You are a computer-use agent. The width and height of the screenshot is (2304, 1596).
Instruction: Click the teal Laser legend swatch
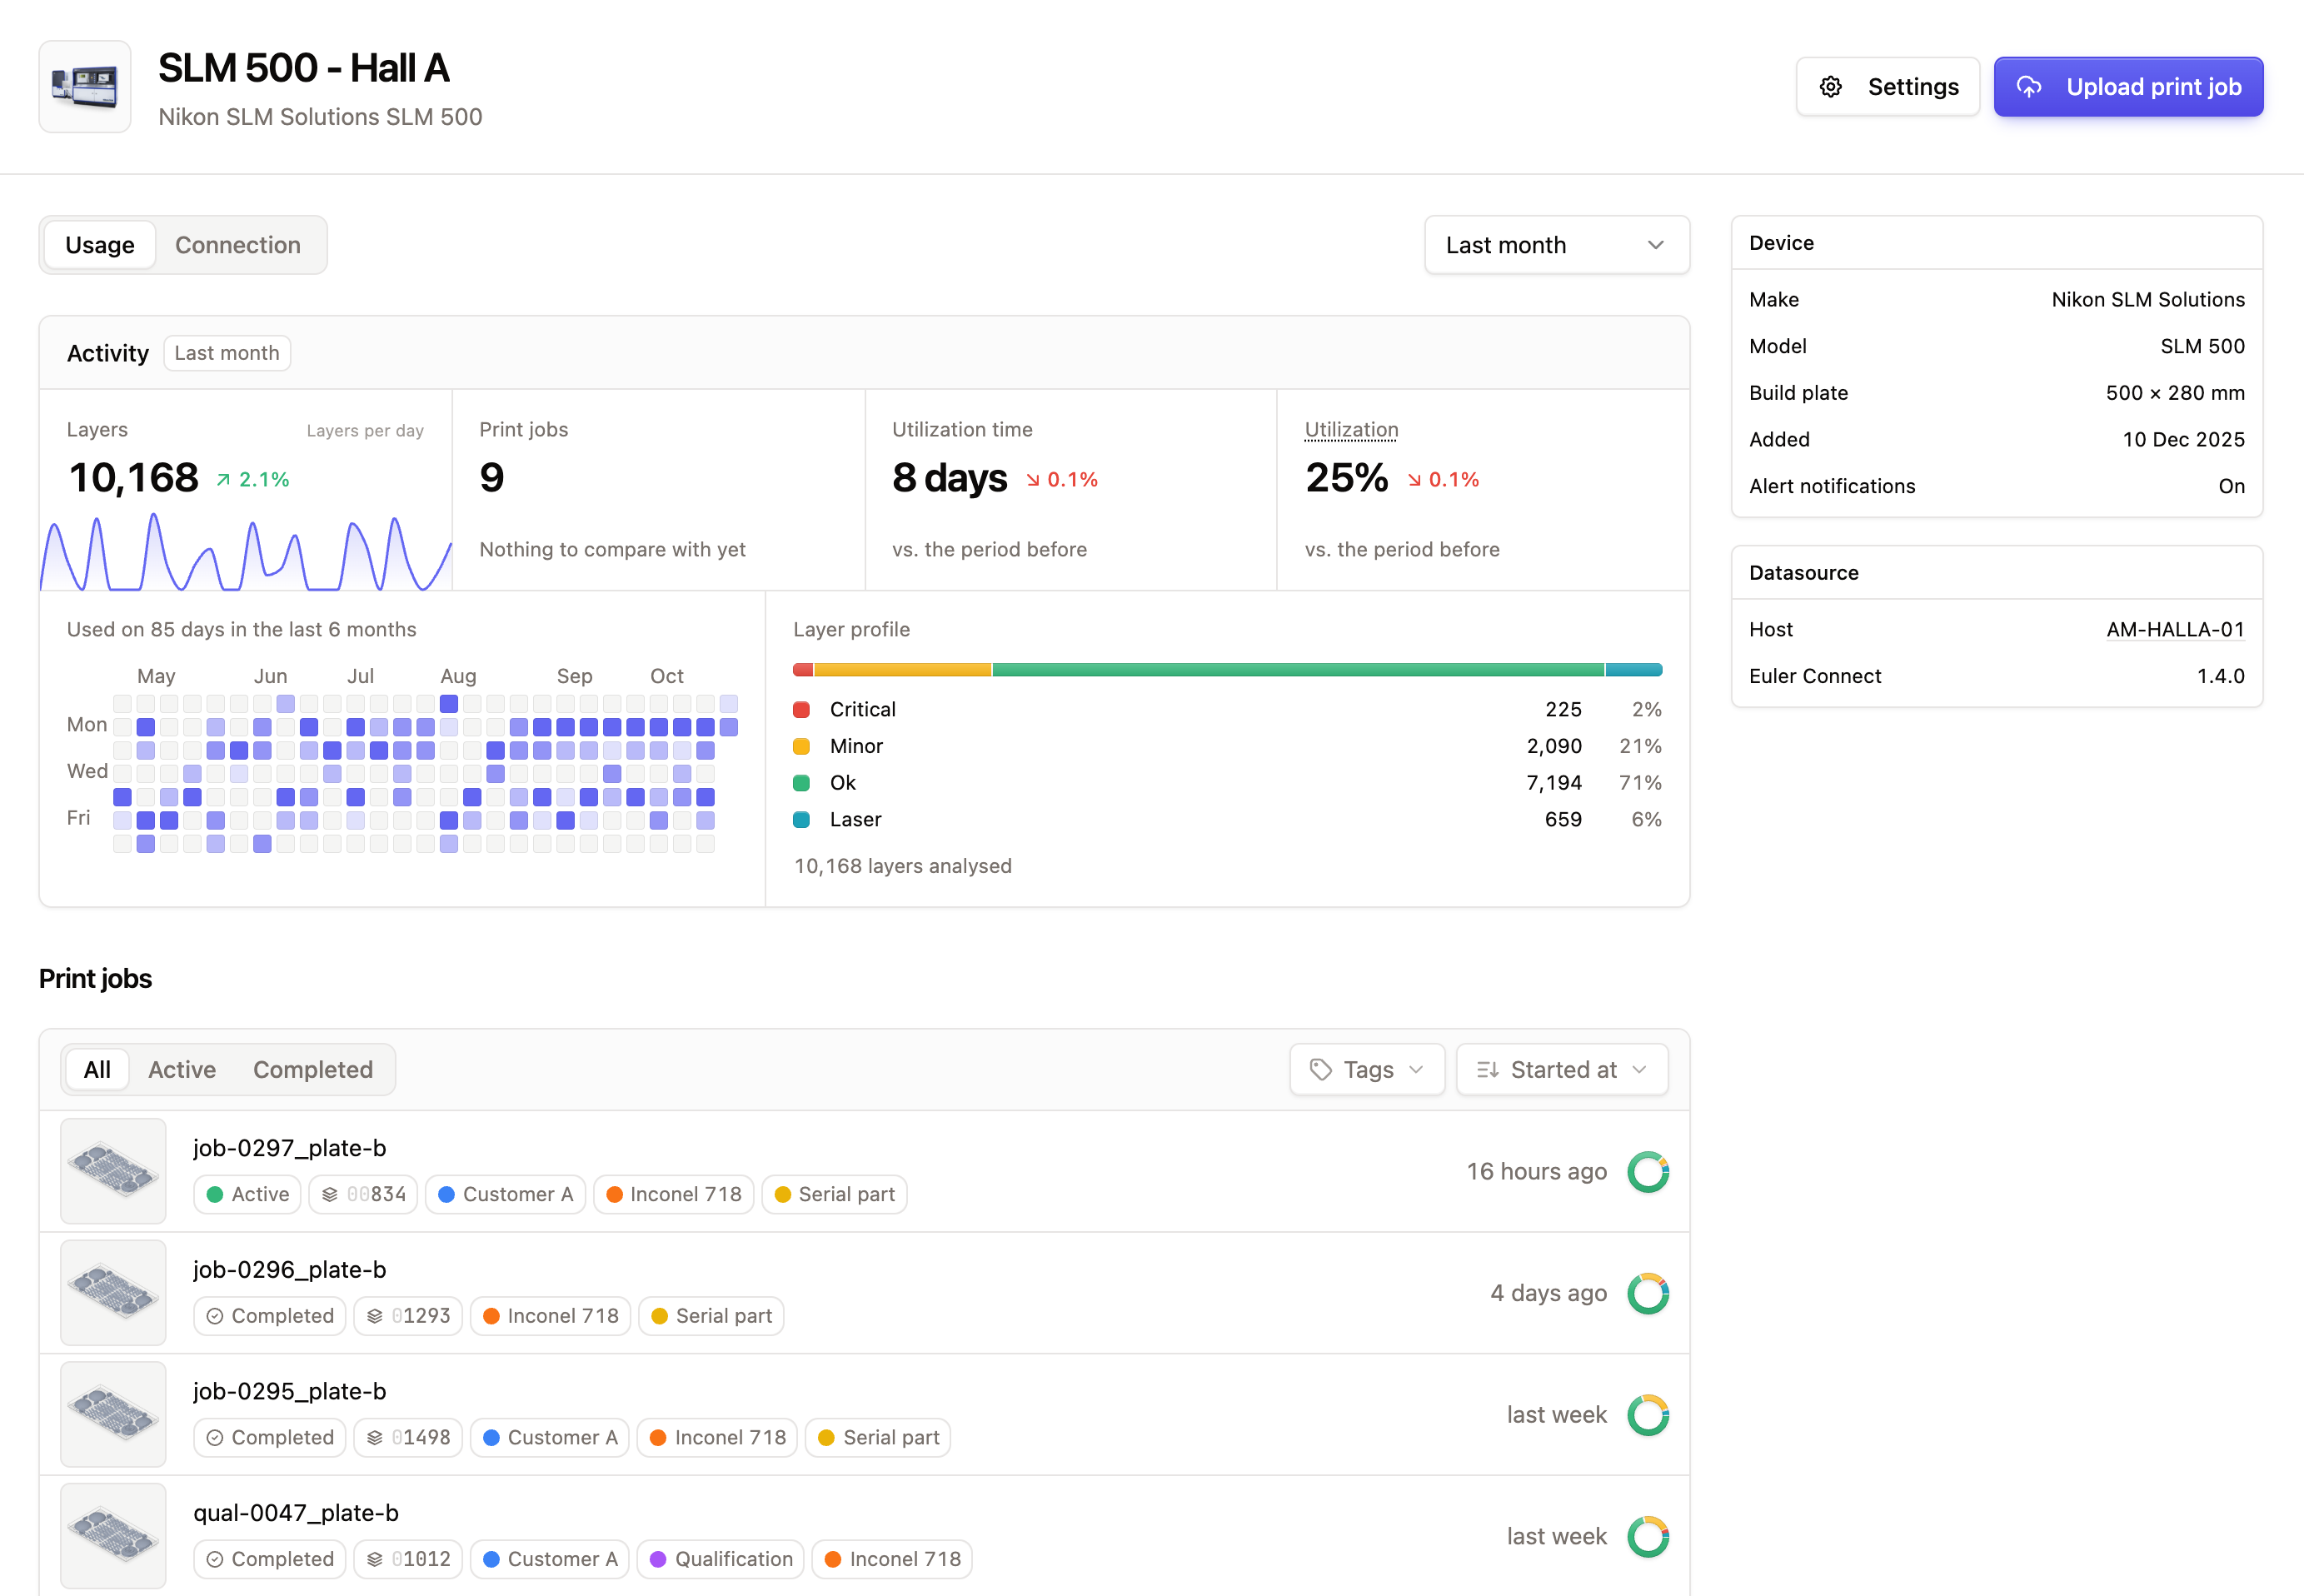pyautogui.click(x=801, y=820)
